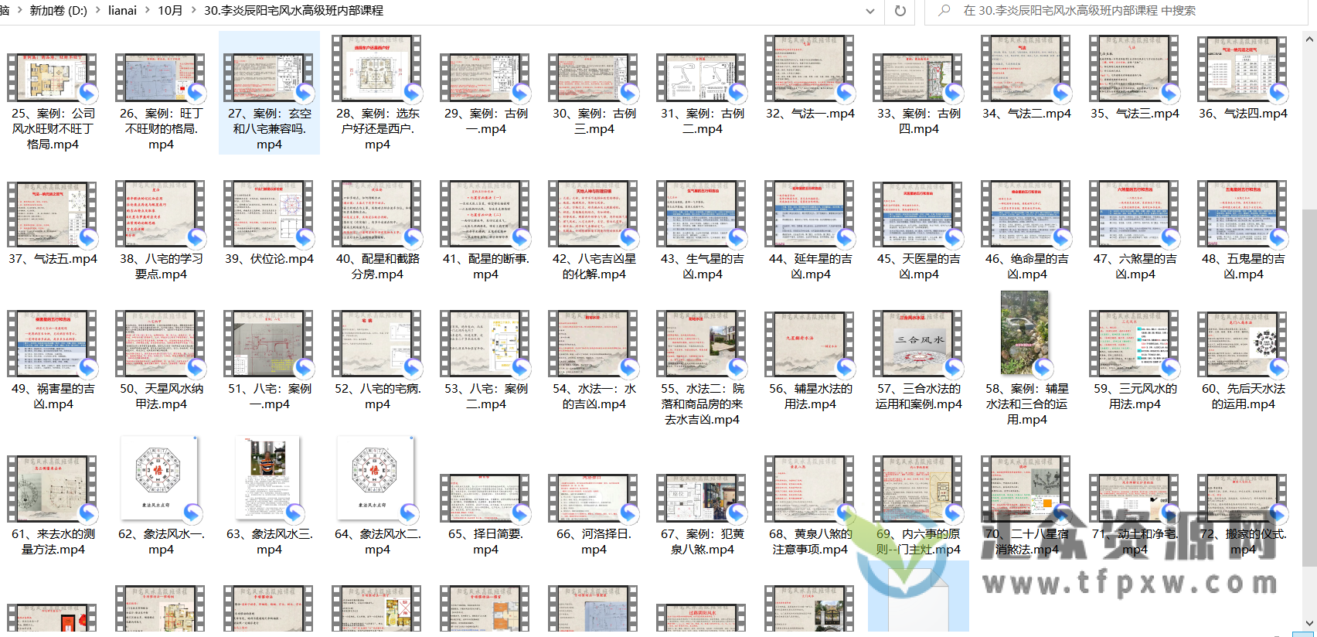Screen dimensions: 1317x637
Task: Expand the address bar history dropdown
Action: tap(870, 11)
